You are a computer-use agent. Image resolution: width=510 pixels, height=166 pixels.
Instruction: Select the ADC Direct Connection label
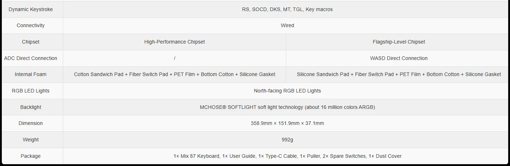coord(31,58)
